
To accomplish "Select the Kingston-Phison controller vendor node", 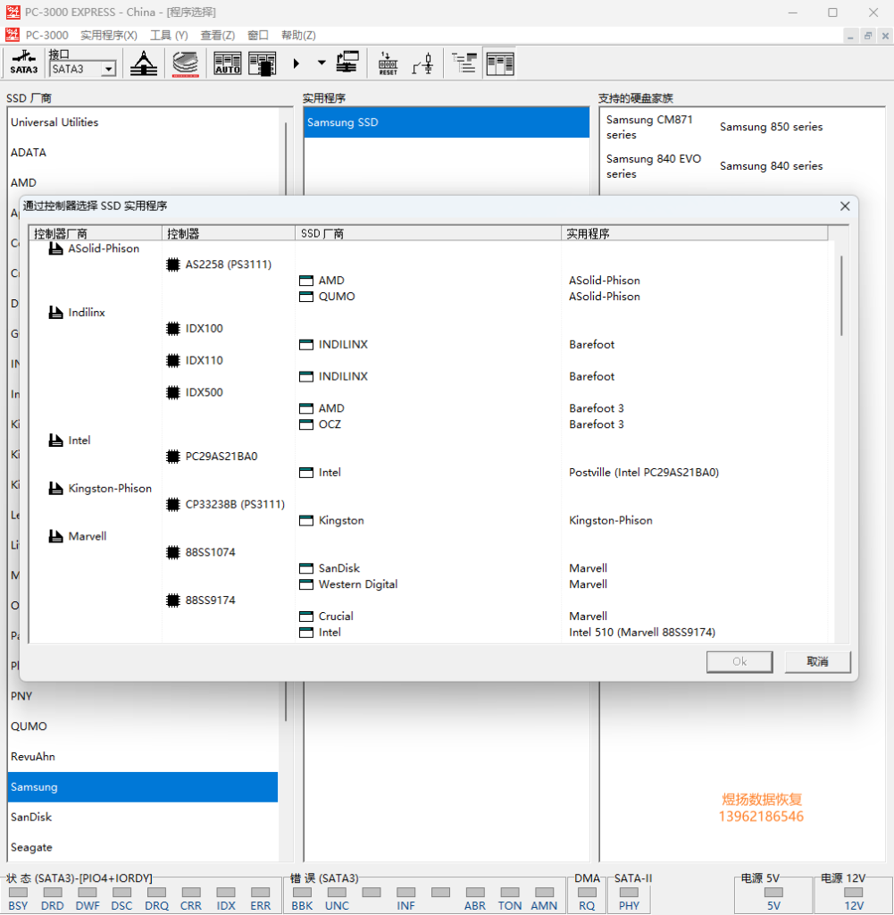I will coord(110,489).
